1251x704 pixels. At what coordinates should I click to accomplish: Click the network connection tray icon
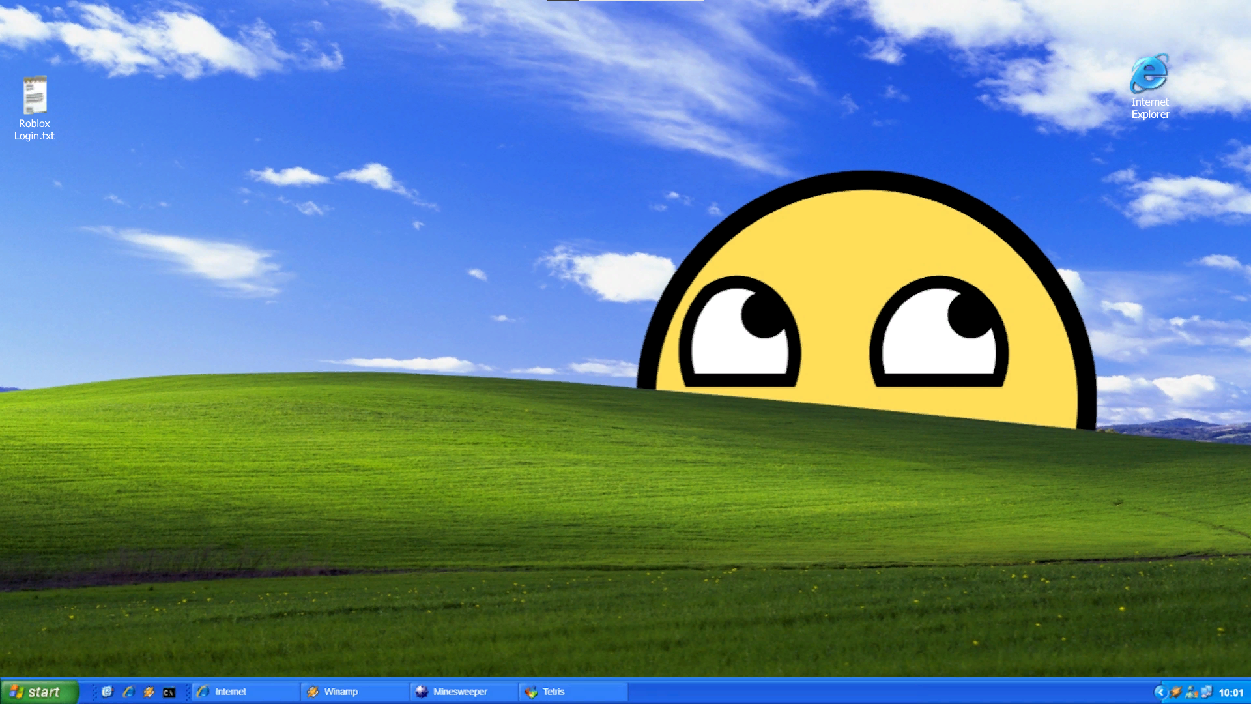pyautogui.click(x=1207, y=692)
